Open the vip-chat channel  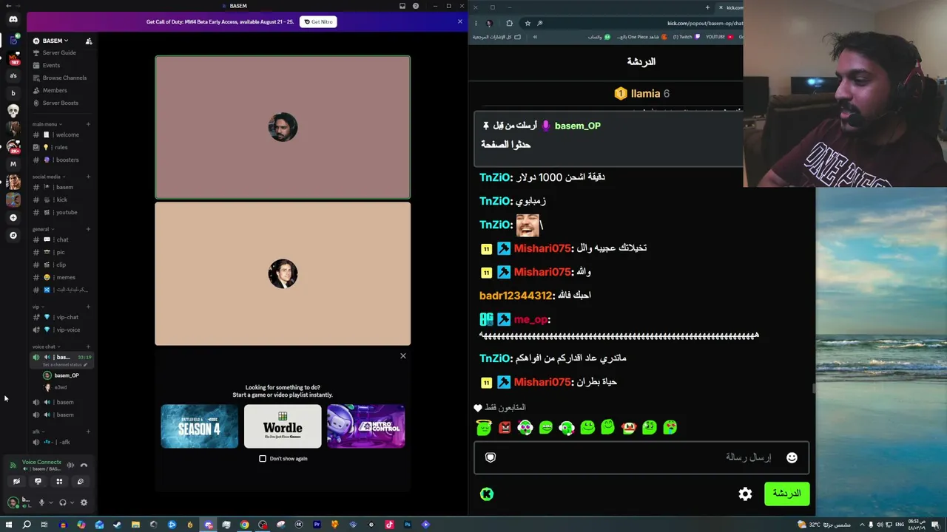(x=62, y=317)
